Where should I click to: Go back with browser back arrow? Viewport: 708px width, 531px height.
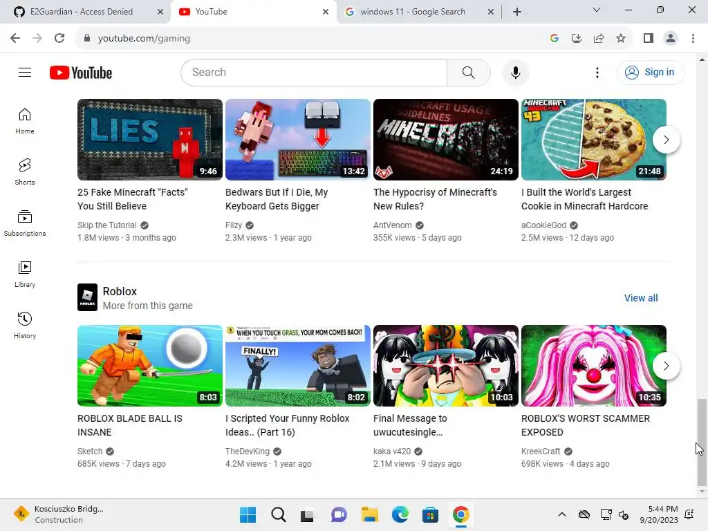15,39
